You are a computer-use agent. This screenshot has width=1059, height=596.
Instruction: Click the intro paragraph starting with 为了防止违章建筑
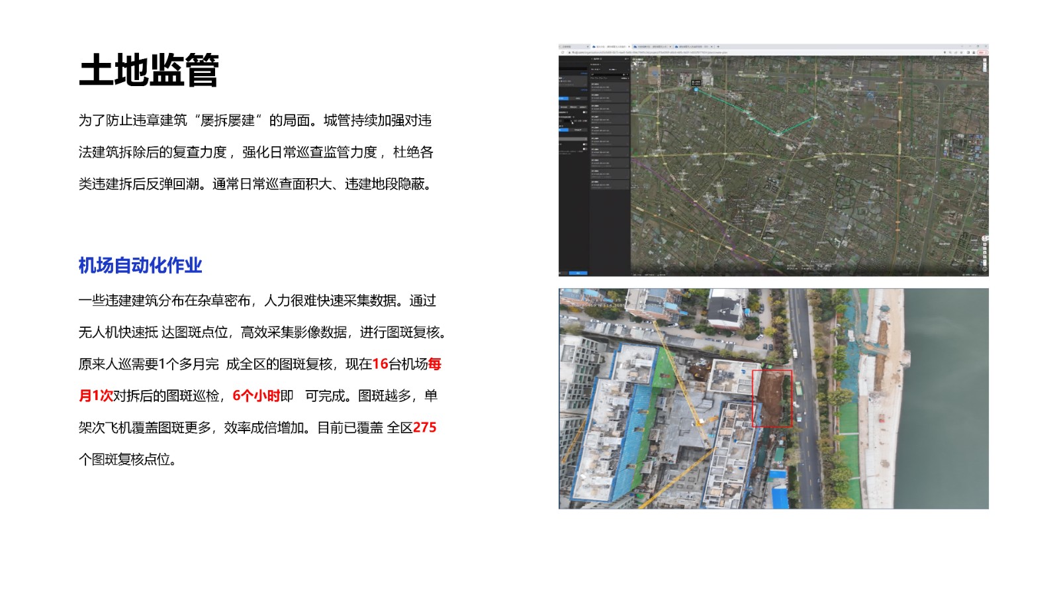pos(256,152)
